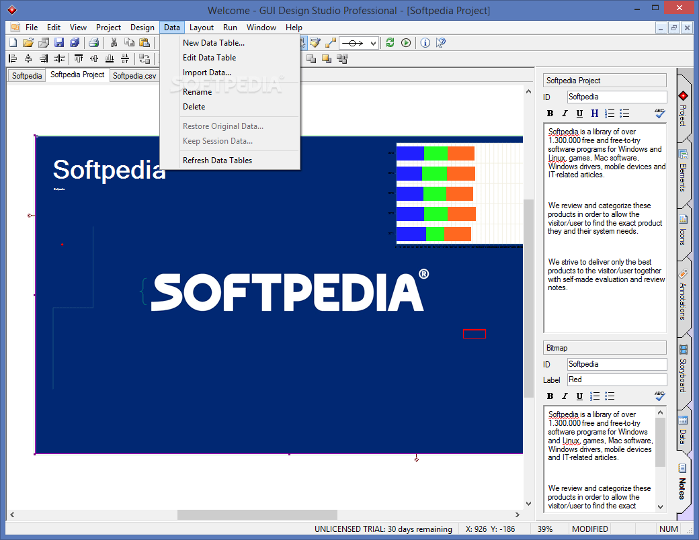Toggle Underline in Softpedia Project notes
This screenshot has width=699, height=540.
pyautogui.click(x=579, y=113)
